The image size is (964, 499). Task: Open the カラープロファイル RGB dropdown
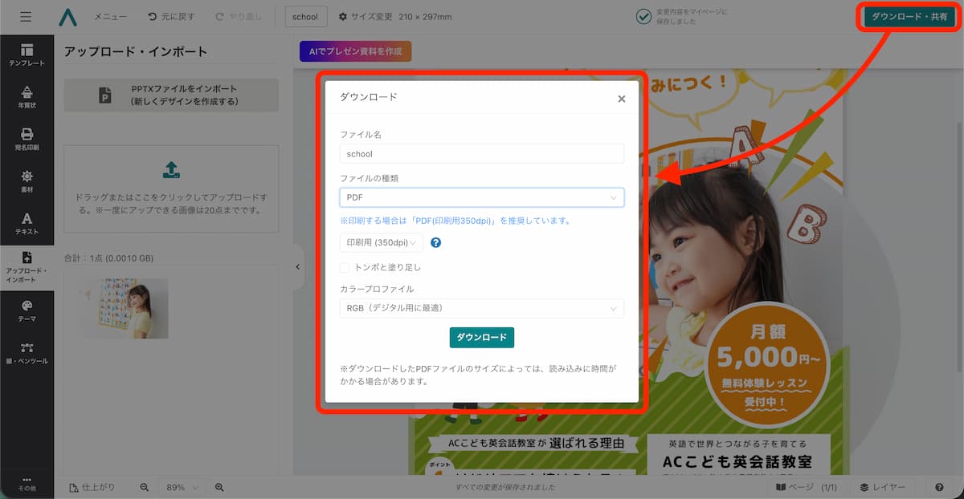point(481,308)
